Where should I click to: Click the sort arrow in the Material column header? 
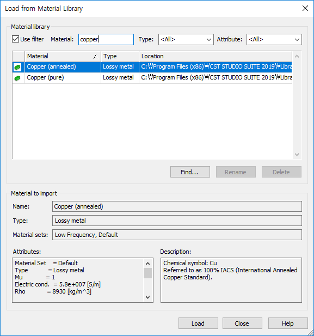click(x=95, y=57)
